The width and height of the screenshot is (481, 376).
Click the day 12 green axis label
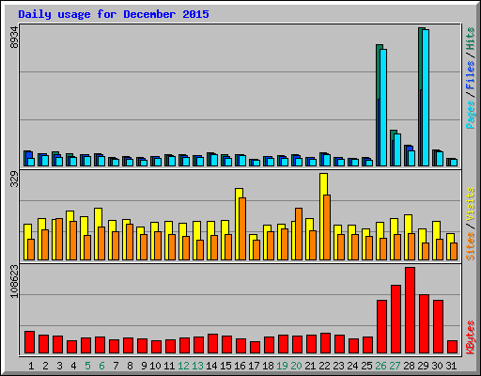[x=183, y=366]
